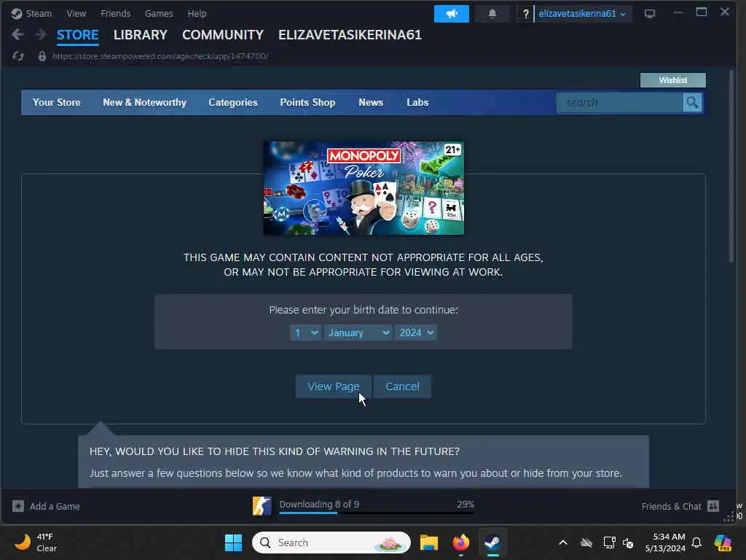This screenshot has width=746, height=560.
Task: Click the Friends & Chat label
Action: point(671,506)
